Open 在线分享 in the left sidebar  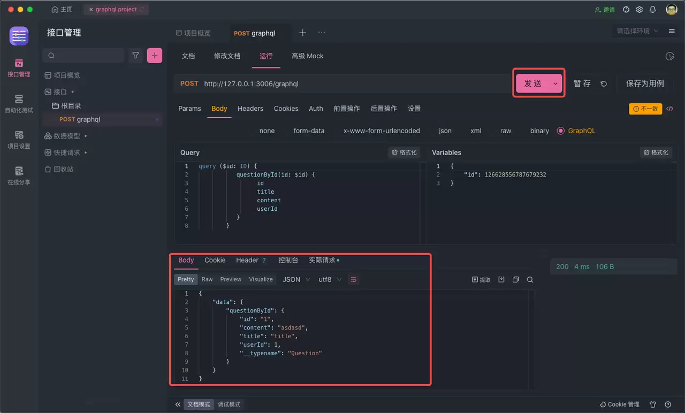click(x=19, y=175)
